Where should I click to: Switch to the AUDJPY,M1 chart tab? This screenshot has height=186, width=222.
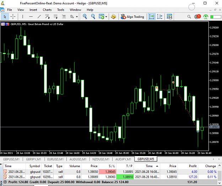click(123, 159)
